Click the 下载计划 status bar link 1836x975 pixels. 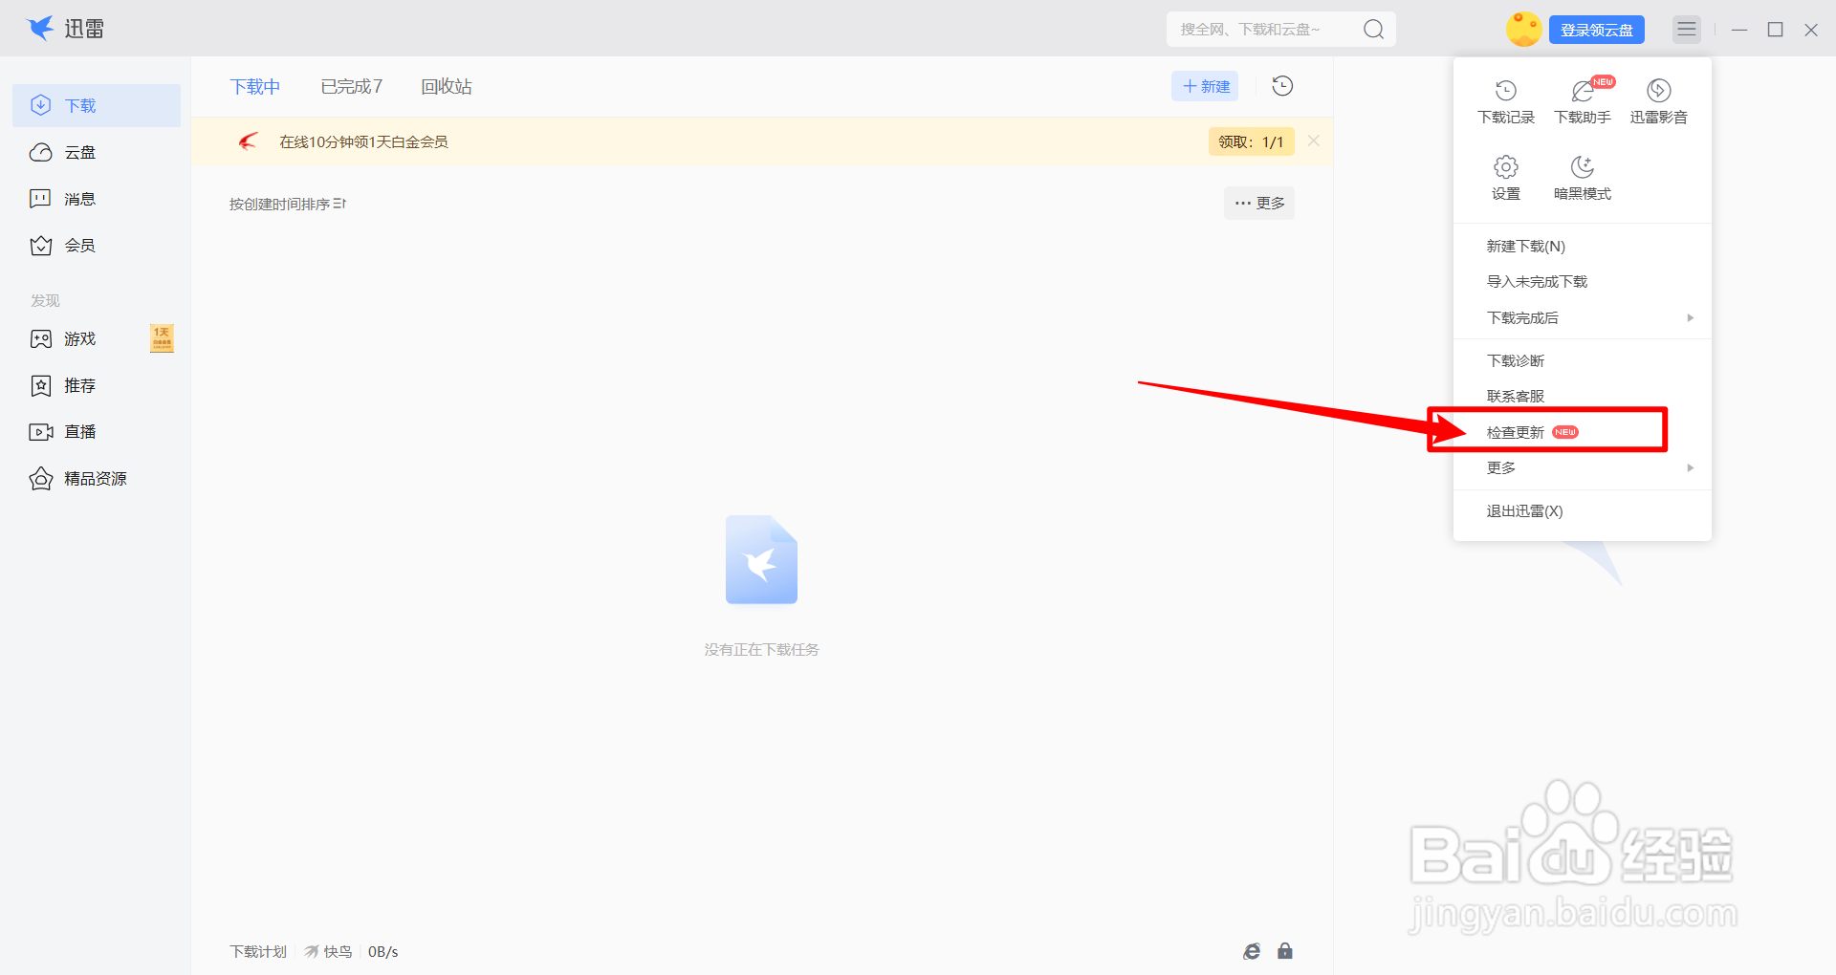click(258, 952)
